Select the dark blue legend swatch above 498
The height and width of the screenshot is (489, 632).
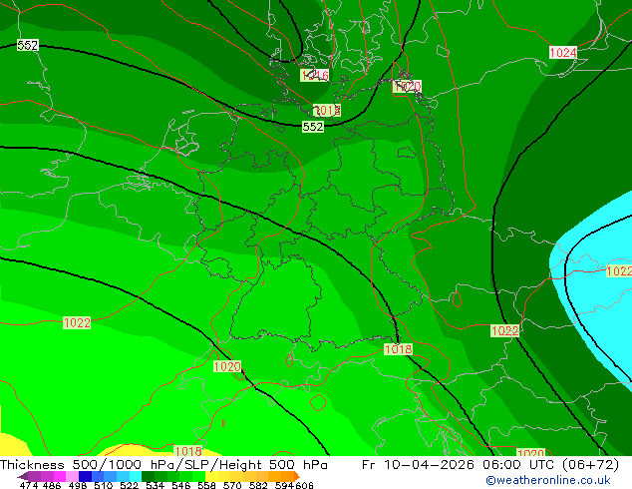click(85, 476)
